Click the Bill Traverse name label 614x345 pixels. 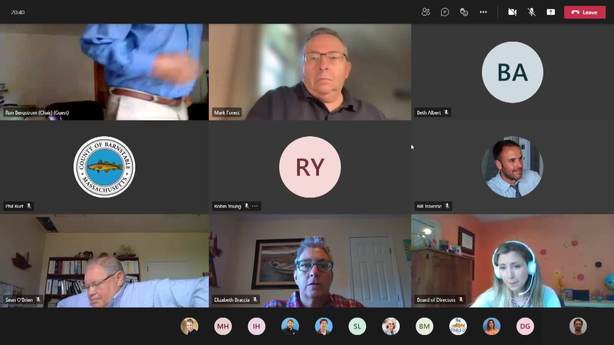pos(429,206)
